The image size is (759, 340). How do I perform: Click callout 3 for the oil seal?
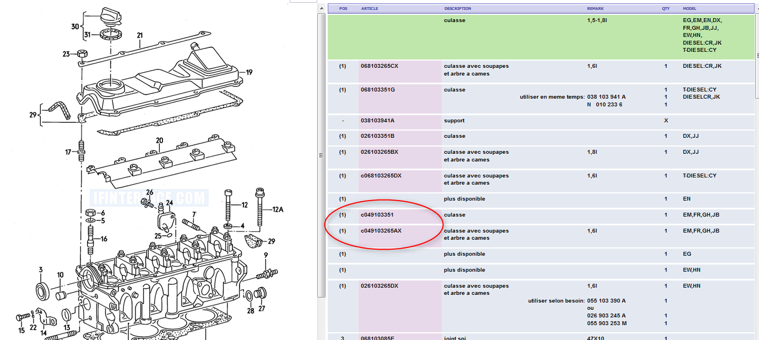point(40,270)
